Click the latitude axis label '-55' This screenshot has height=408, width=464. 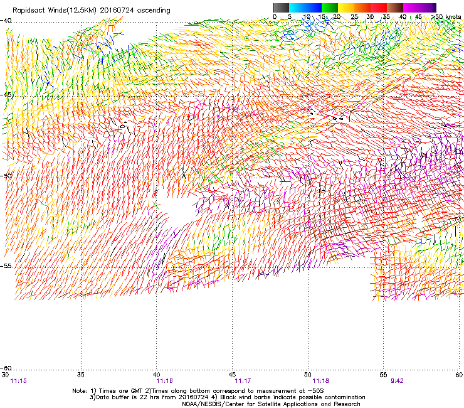pyautogui.click(x=6, y=266)
